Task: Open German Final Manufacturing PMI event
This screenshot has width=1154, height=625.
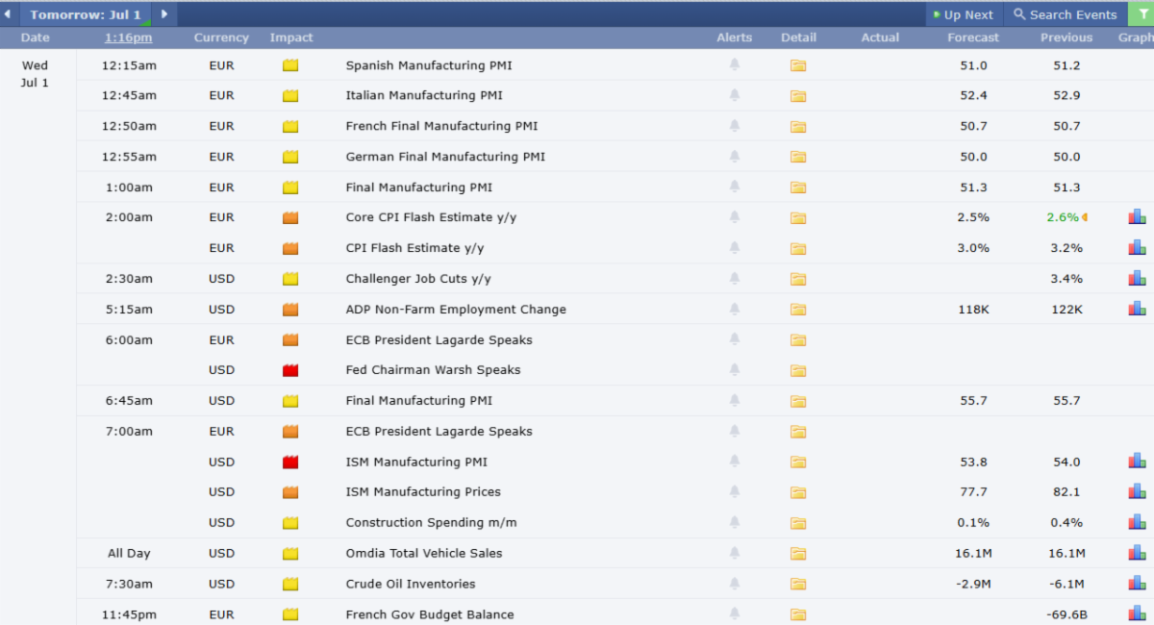Action: tap(445, 156)
